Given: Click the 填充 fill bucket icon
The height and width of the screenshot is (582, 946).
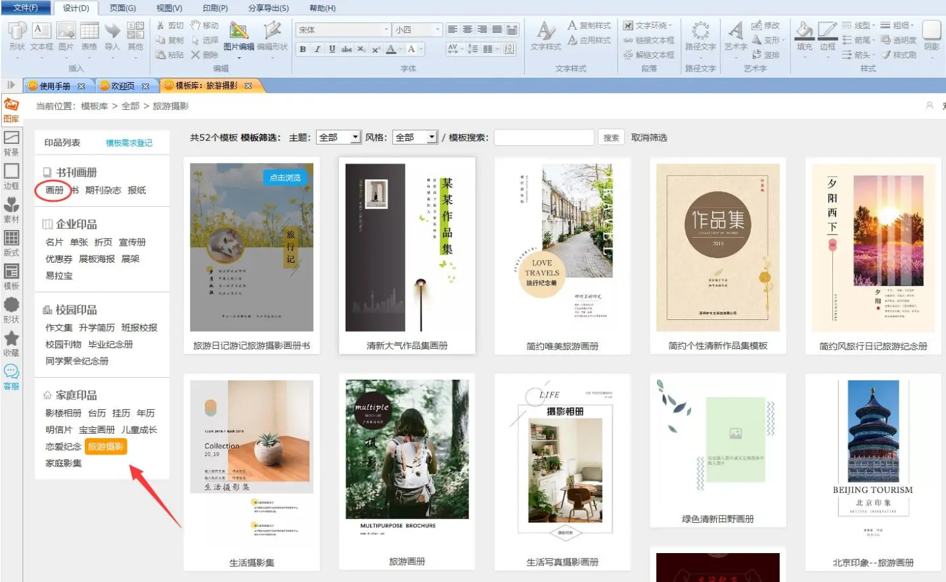Looking at the screenshot, I should 804,36.
